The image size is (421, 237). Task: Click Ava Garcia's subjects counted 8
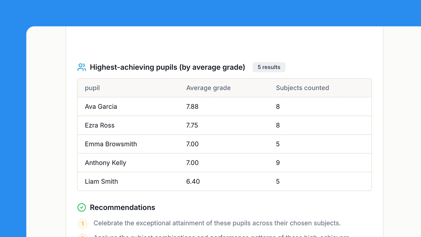(278, 107)
